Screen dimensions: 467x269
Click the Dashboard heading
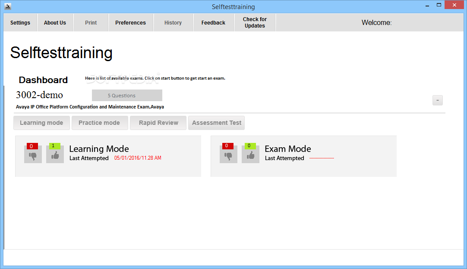click(x=43, y=80)
